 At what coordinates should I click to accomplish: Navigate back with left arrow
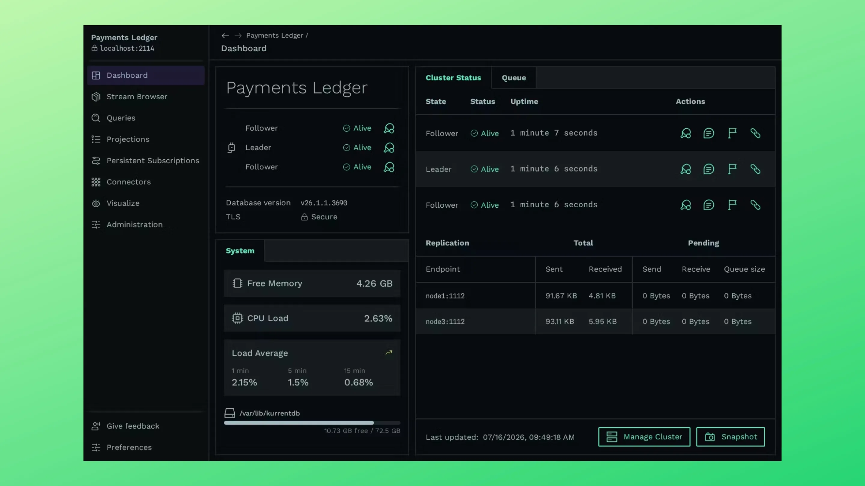(225, 36)
